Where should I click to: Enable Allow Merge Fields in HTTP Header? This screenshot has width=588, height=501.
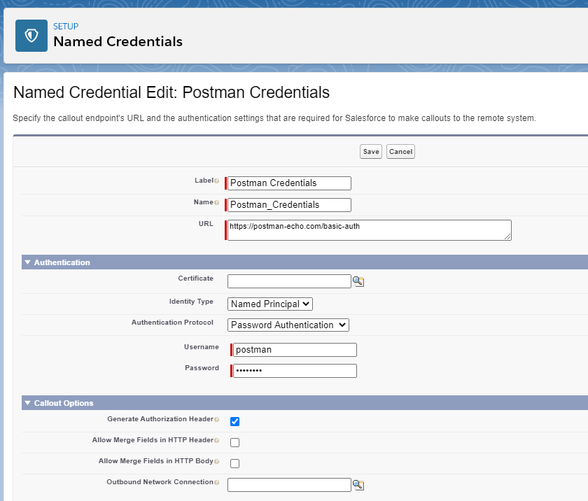234,442
